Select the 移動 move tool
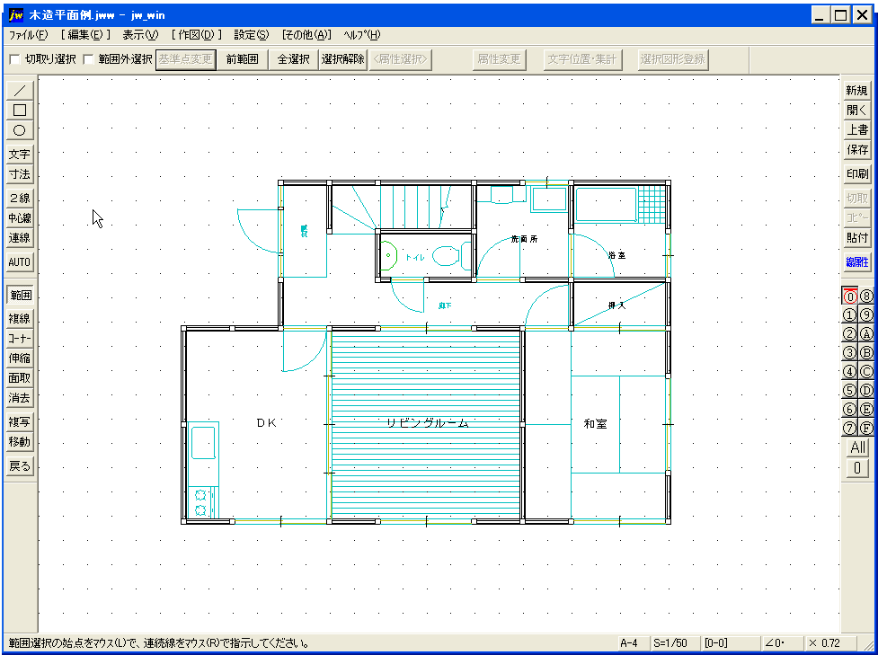Viewport: 878px width, 655px height. pos(20,442)
